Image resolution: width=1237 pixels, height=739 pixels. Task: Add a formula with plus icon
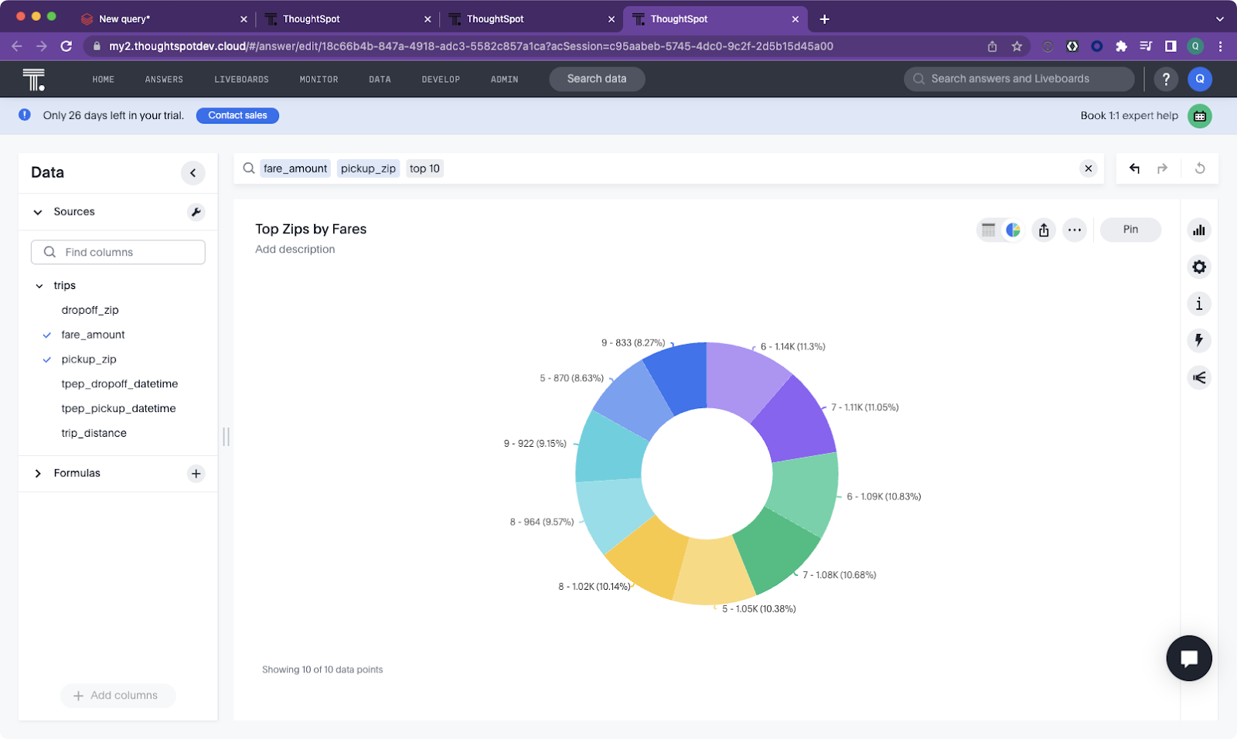[x=196, y=473]
